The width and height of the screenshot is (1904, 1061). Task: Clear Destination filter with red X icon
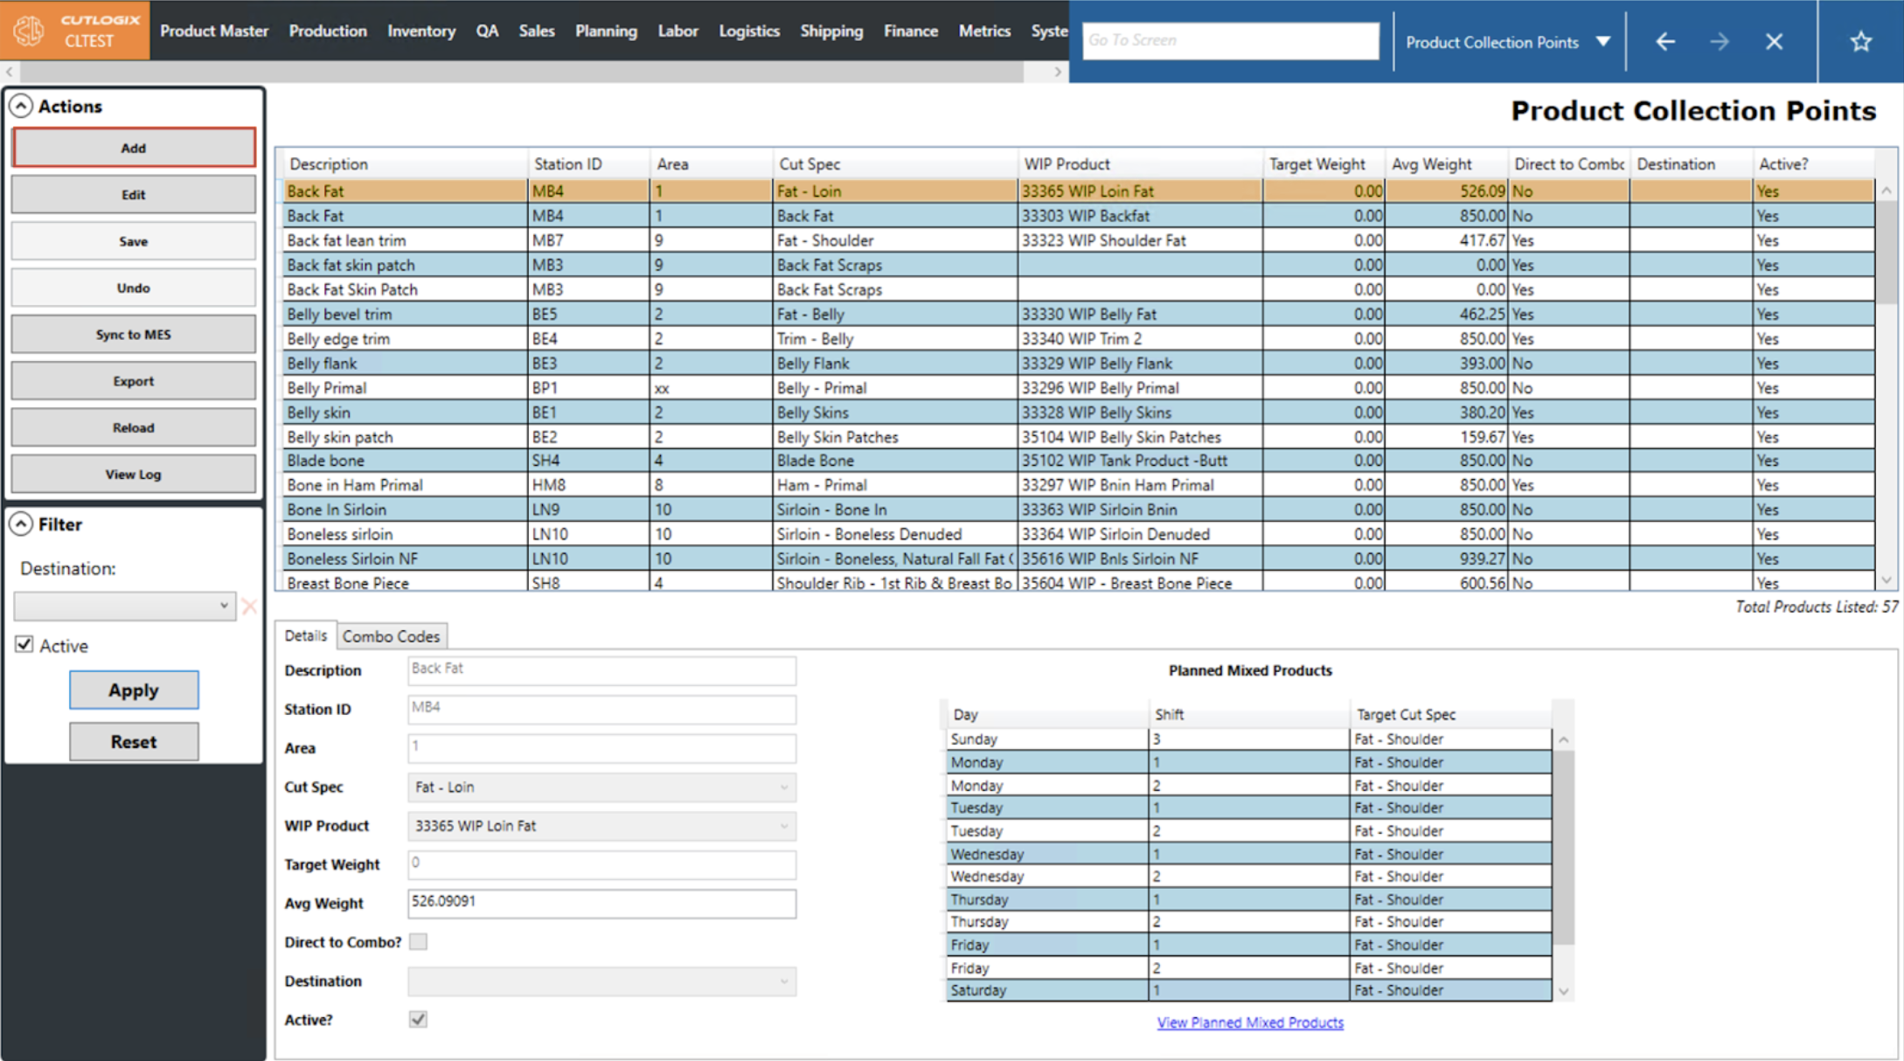[x=249, y=606]
